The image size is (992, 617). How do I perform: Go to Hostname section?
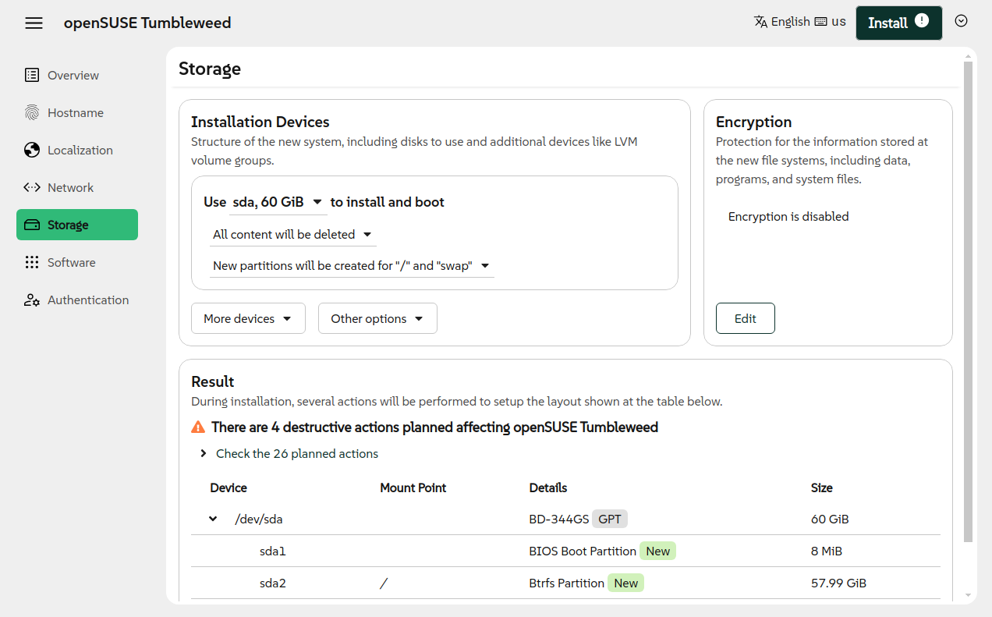click(77, 112)
